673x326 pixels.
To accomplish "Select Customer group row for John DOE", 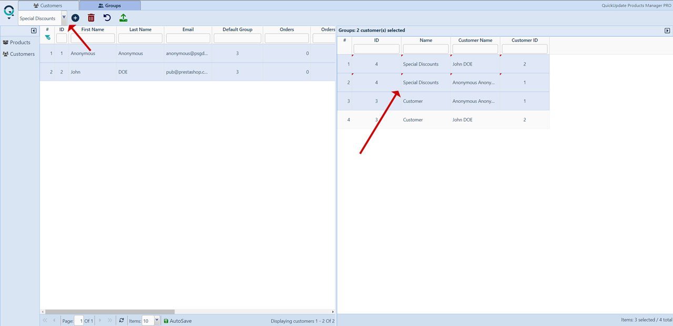I will click(x=443, y=120).
